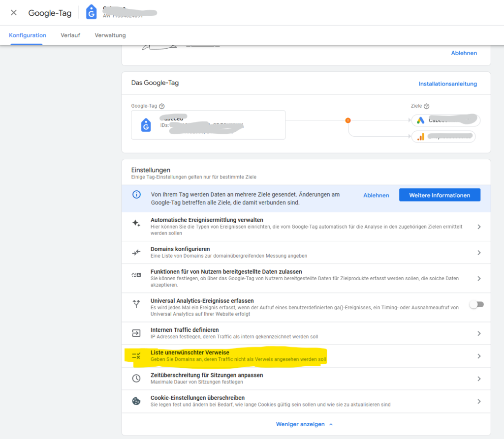504x439 pixels.
Task: Expand Liste unerwünschter Verweise row chevron
Action: [x=479, y=356]
